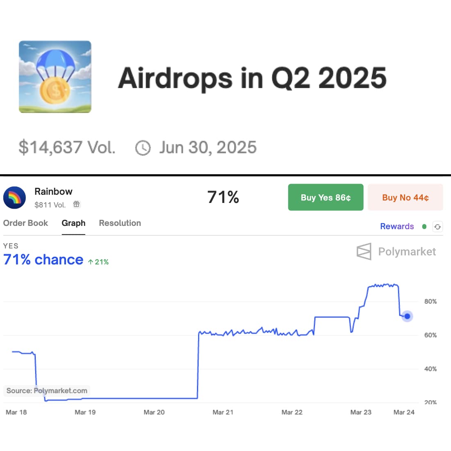Click the Rainbow market logo icon
Image resolution: width=451 pixels, height=451 pixels.
click(14, 198)
